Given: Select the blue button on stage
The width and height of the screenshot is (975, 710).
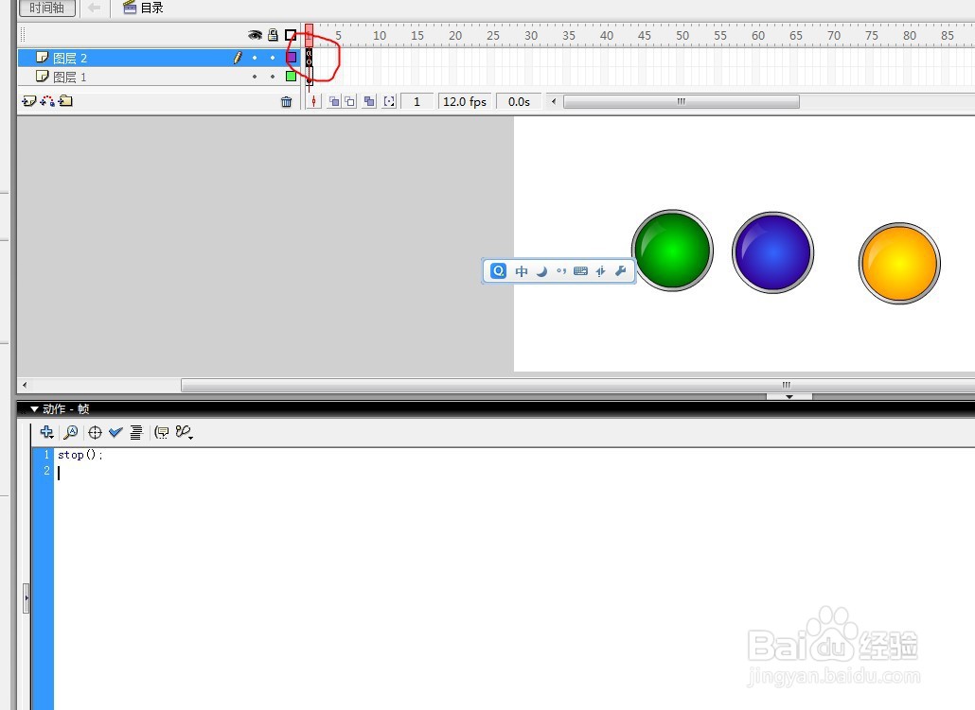Looking at the screenshot, I should (x=773, y=252).
